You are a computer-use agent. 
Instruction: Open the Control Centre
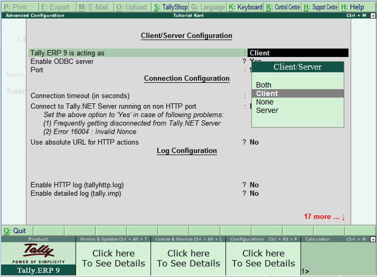click(283, 7)
